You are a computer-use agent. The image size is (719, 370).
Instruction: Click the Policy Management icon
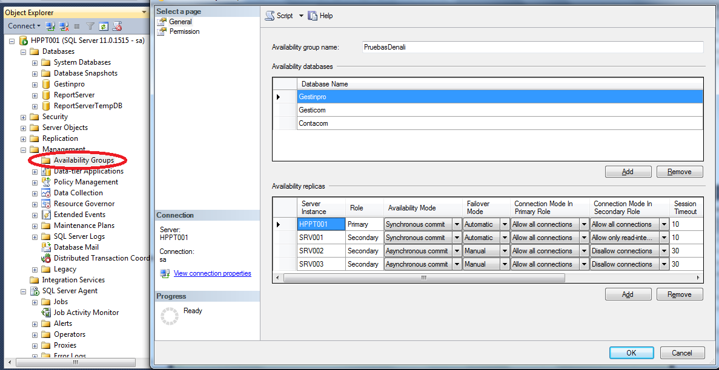click(45, 182)
